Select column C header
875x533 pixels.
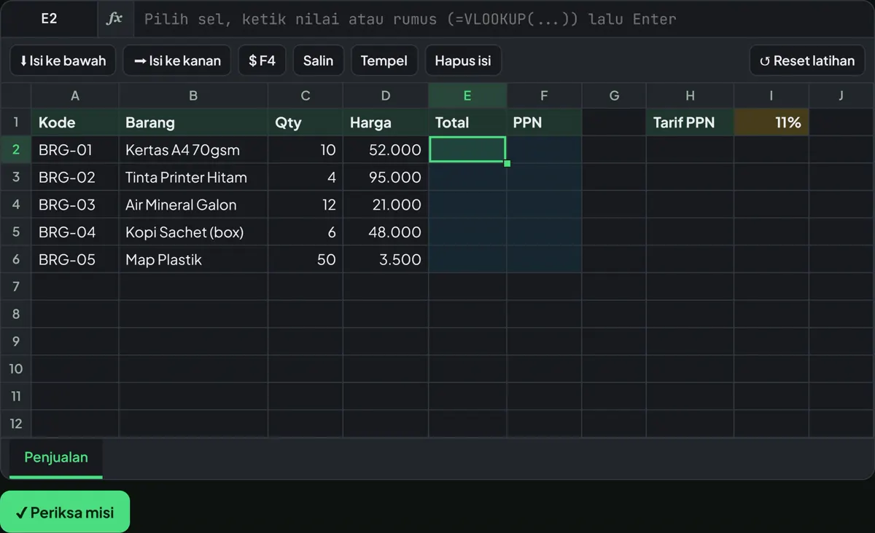click(x=306, y=95)
